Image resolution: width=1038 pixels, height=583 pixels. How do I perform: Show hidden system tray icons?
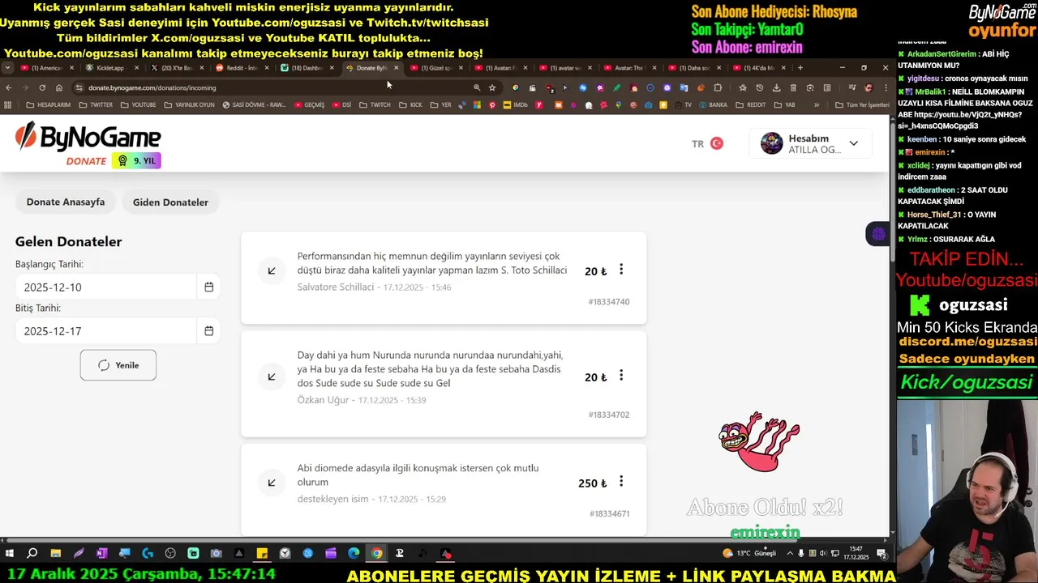[790, 553]
